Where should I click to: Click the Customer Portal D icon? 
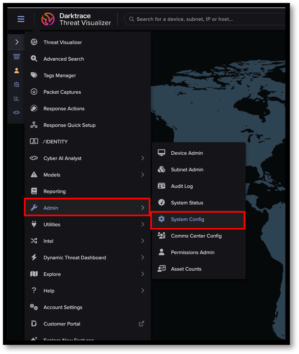34,324
